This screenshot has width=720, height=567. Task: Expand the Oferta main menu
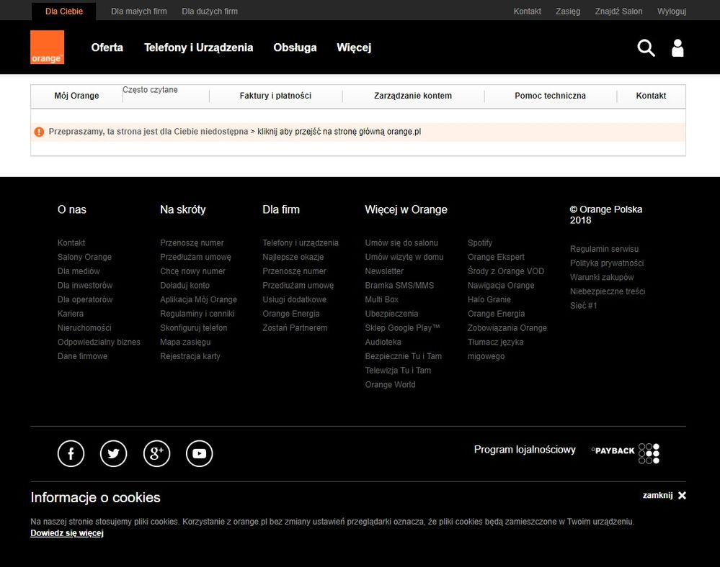(107, 47)
